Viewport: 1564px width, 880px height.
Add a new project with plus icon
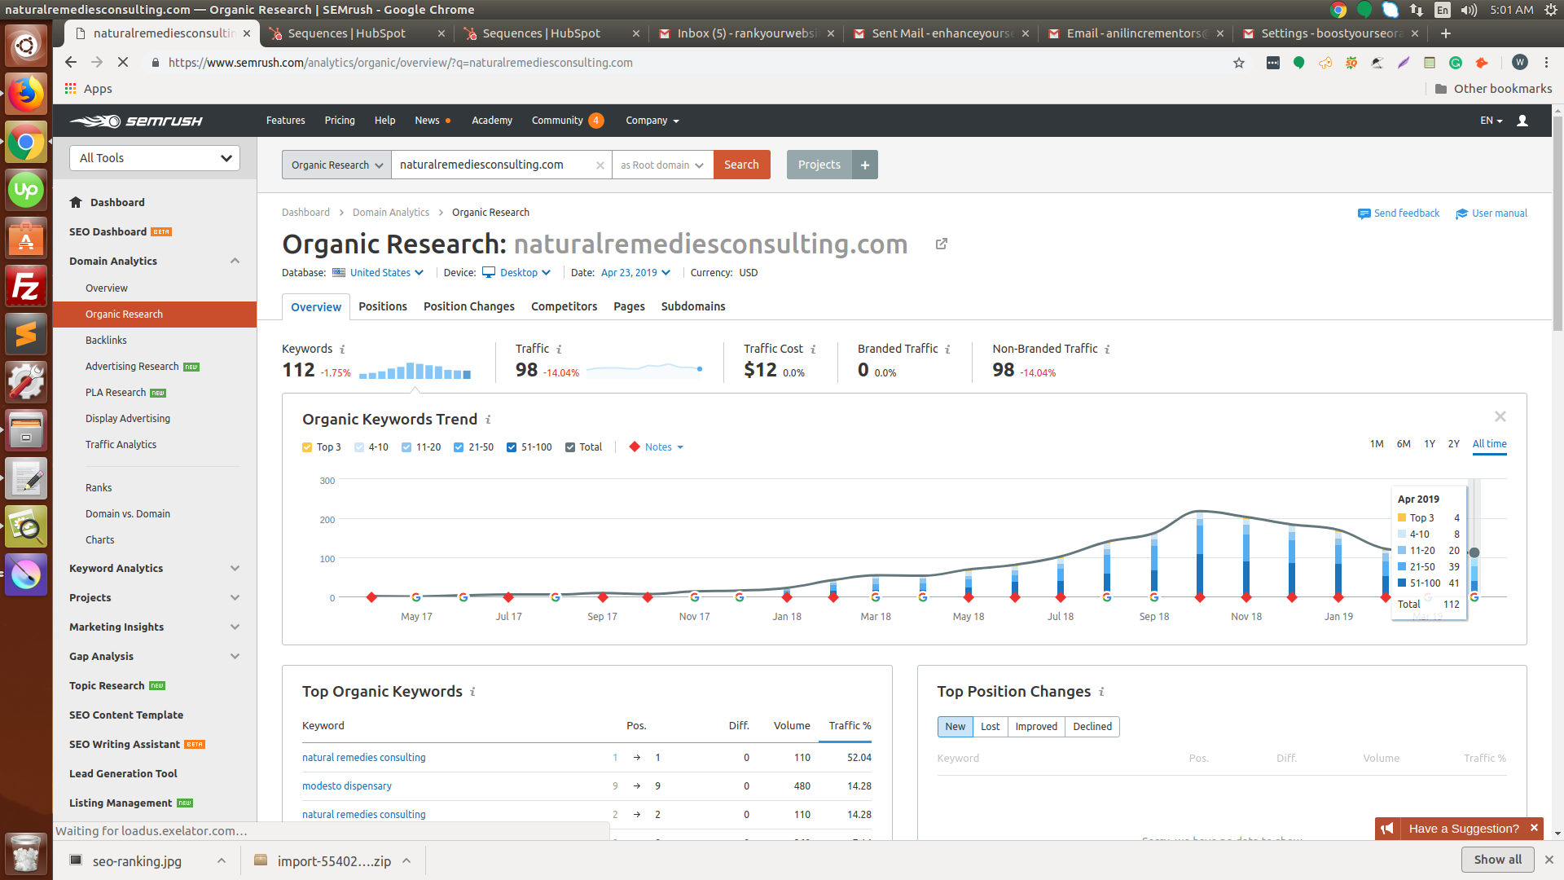865,165
